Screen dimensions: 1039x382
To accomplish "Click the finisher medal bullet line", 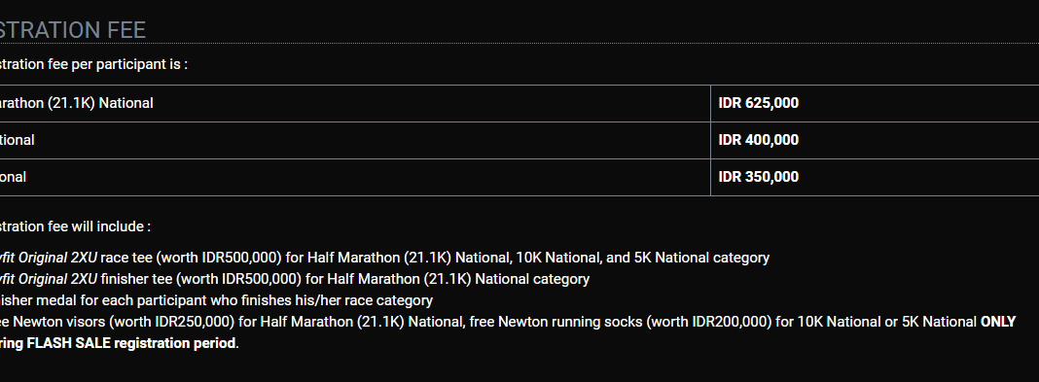I will tap(216, 300).
